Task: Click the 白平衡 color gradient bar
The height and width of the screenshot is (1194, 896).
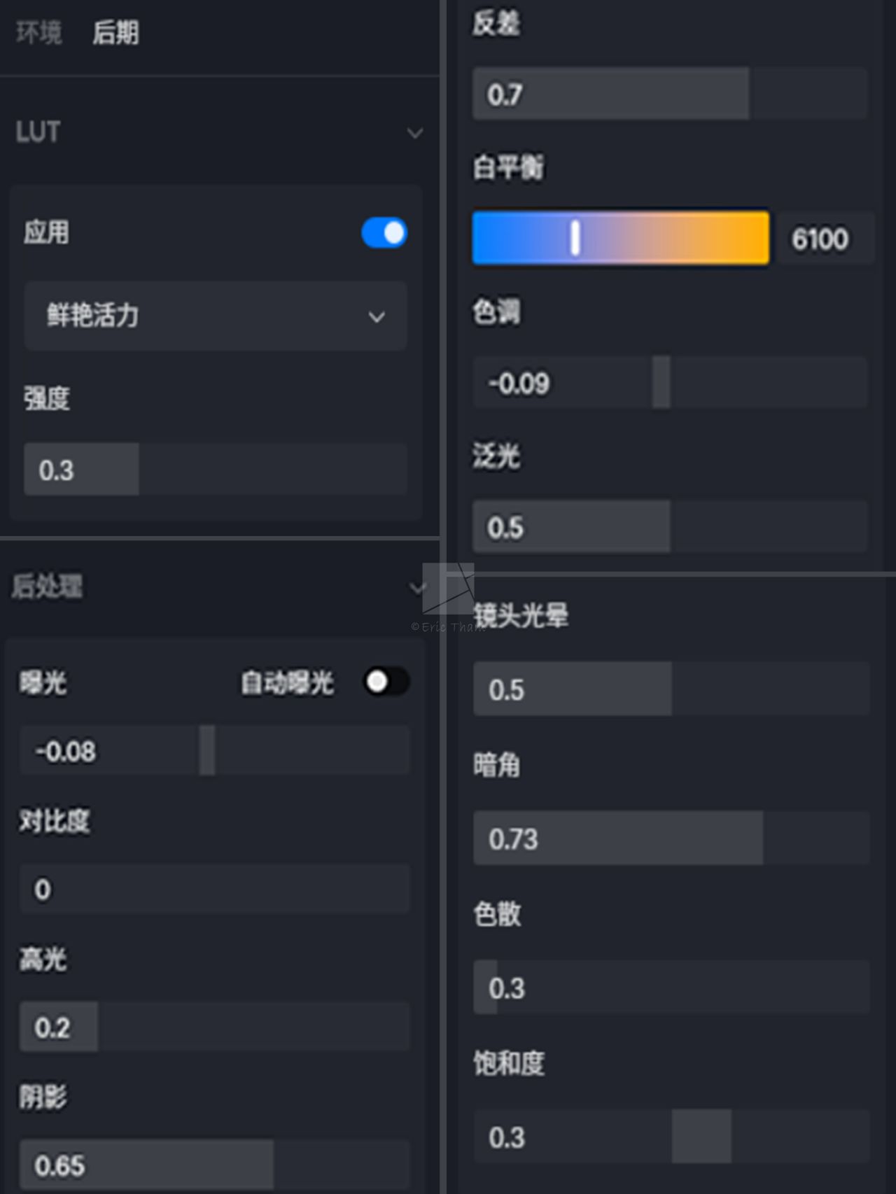Action: click(x=621, y=238)
